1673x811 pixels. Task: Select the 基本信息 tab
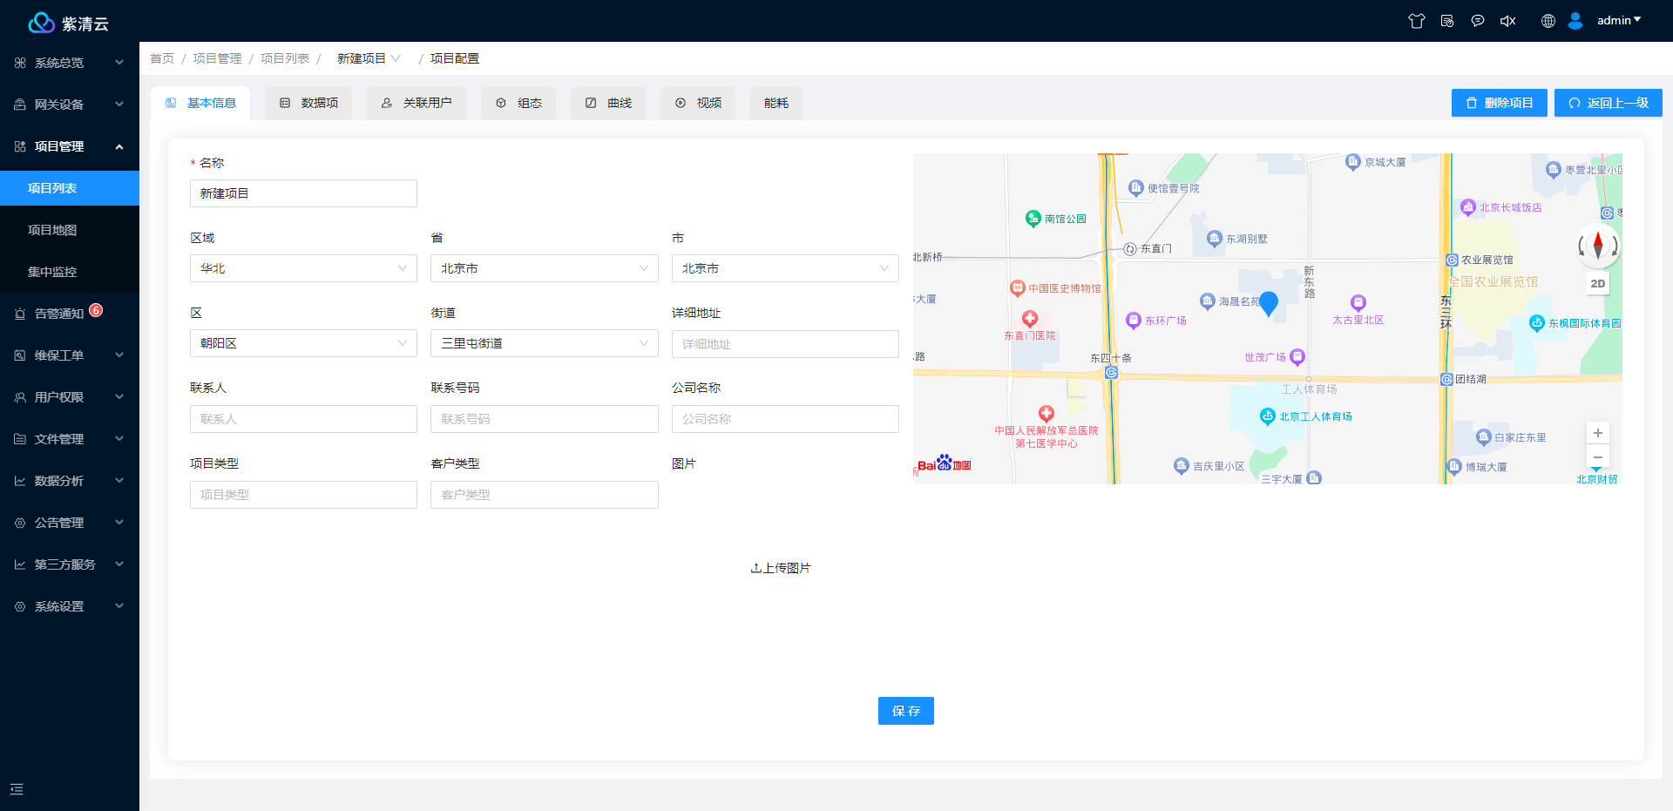200,103
